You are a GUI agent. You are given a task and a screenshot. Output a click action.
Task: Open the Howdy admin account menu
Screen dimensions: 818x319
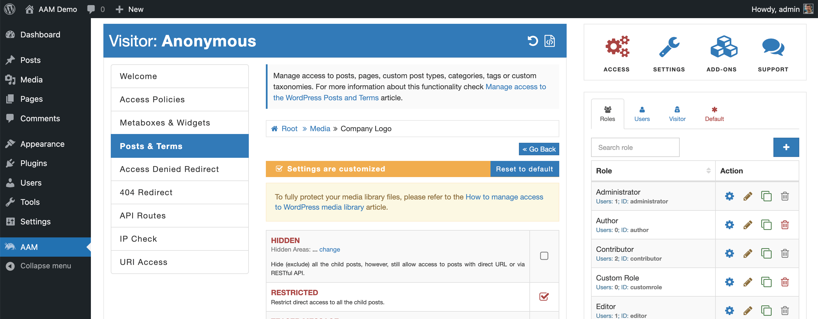[782, 9]
